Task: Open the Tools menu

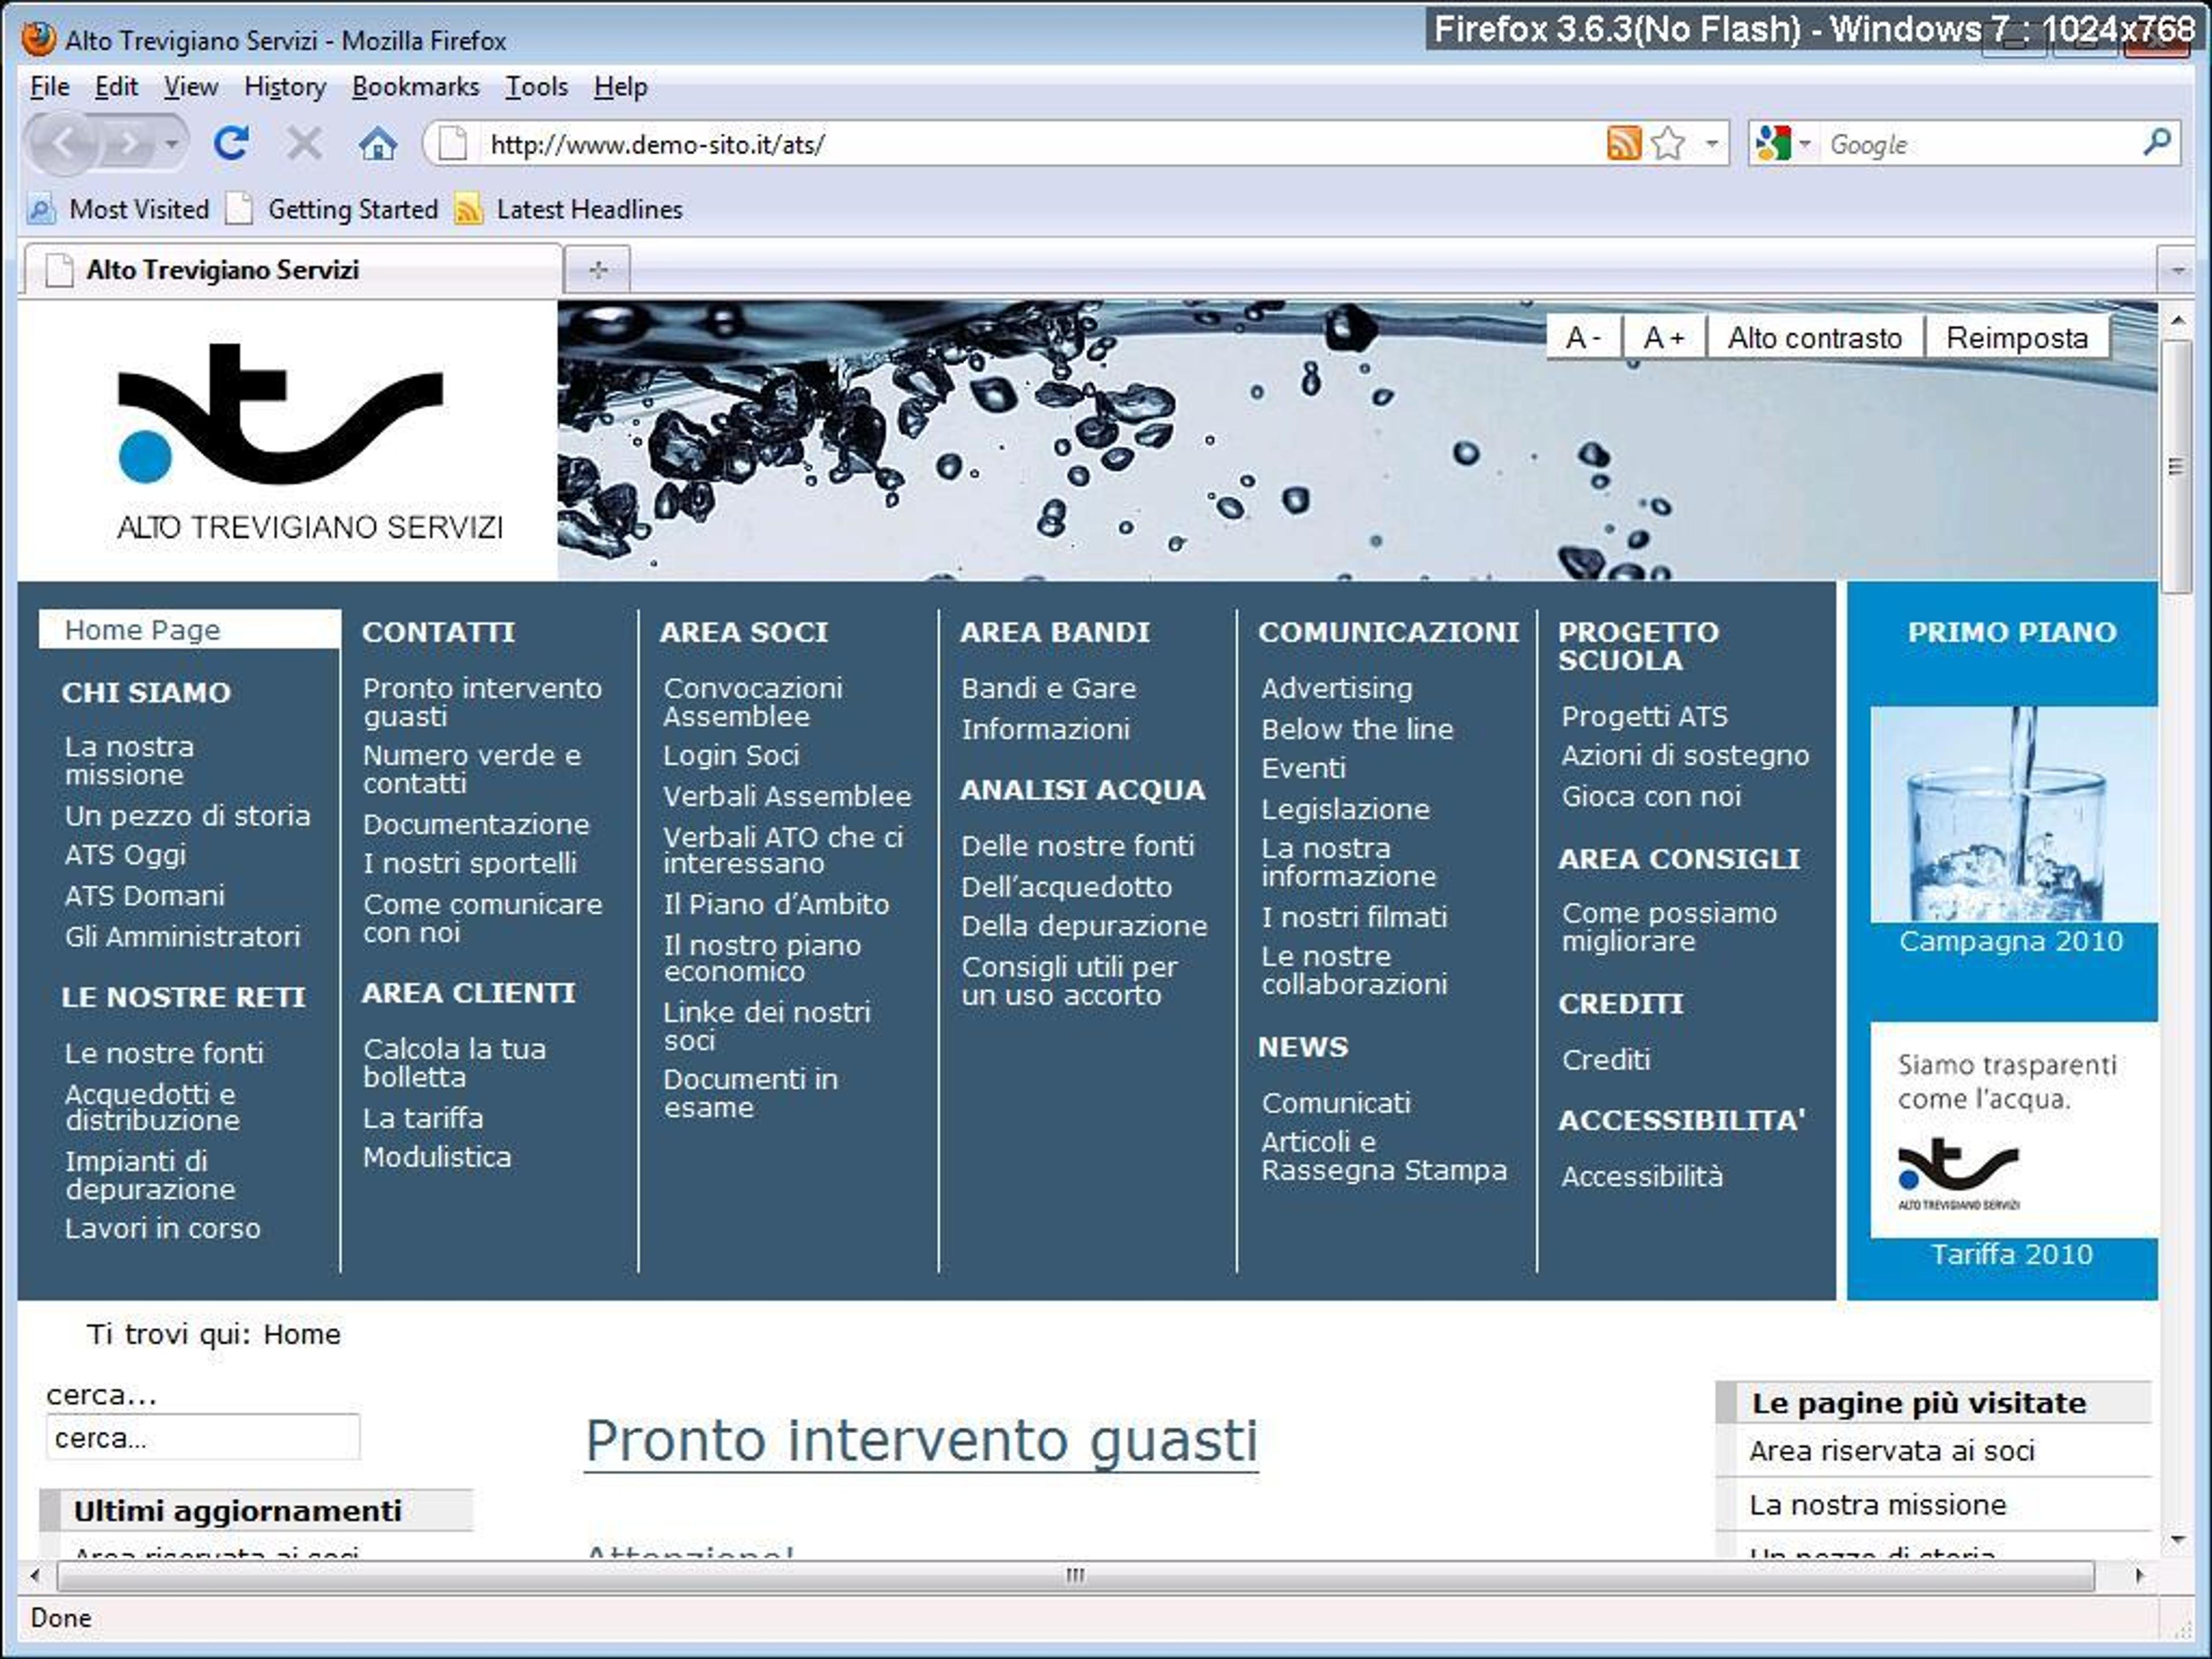Action: pyautogui.click(x=536, y=87)
